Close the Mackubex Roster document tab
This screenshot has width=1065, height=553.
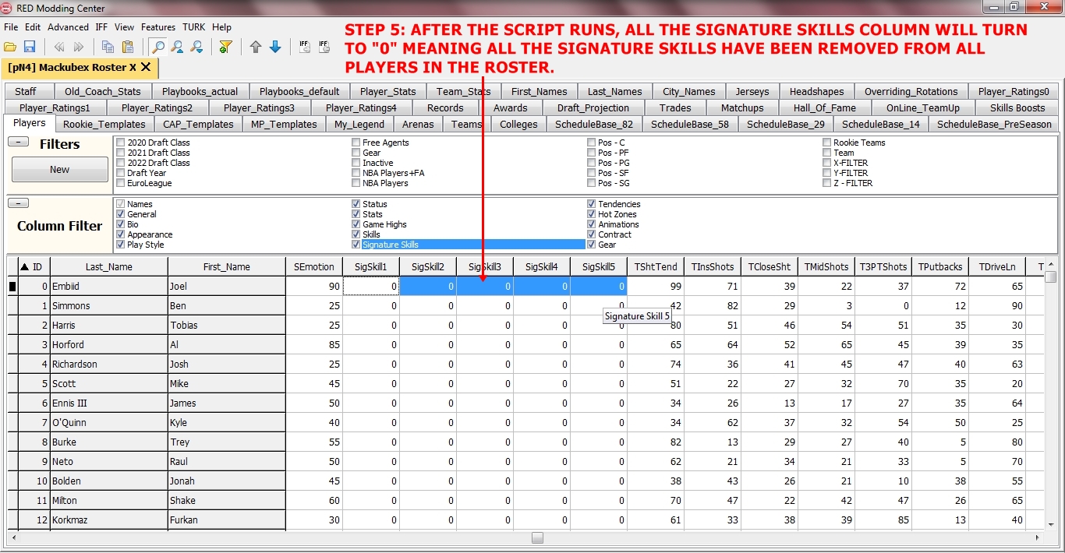[145, 68]
